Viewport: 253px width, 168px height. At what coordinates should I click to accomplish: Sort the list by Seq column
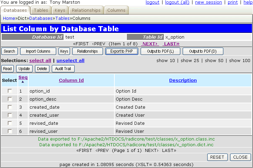pos(23,77)
